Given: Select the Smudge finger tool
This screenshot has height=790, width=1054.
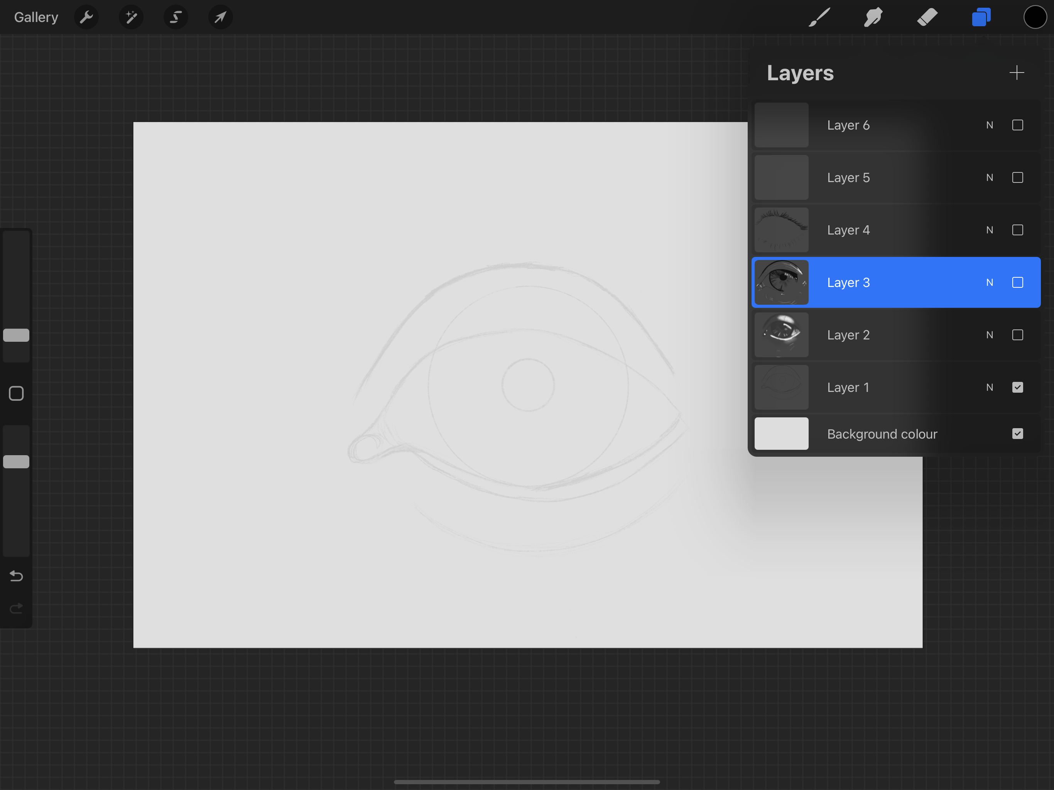Looking at the screenshot, I should tap(873, 18).
